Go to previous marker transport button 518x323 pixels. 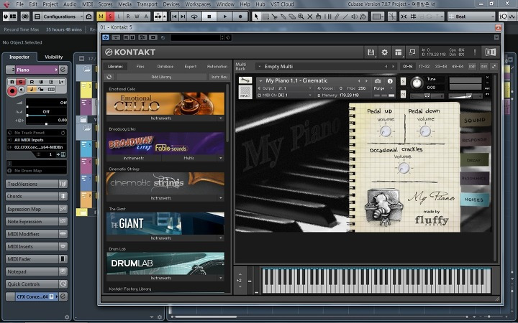[x=174, y=17]
